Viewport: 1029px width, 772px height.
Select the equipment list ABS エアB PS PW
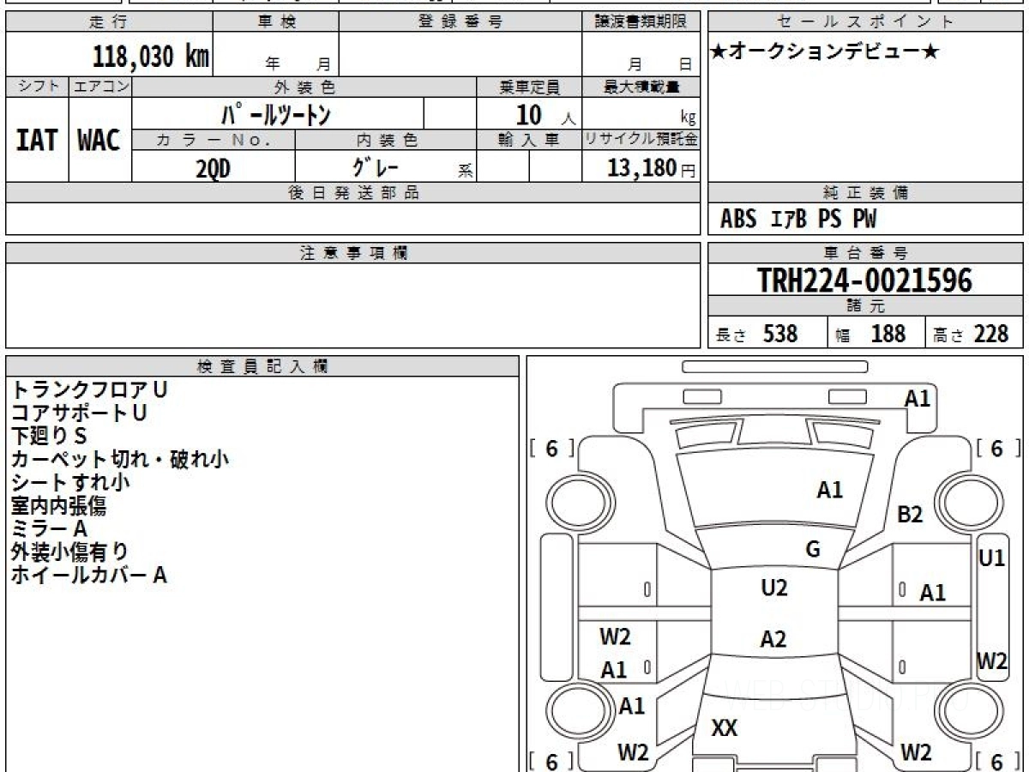coord(798,220)
